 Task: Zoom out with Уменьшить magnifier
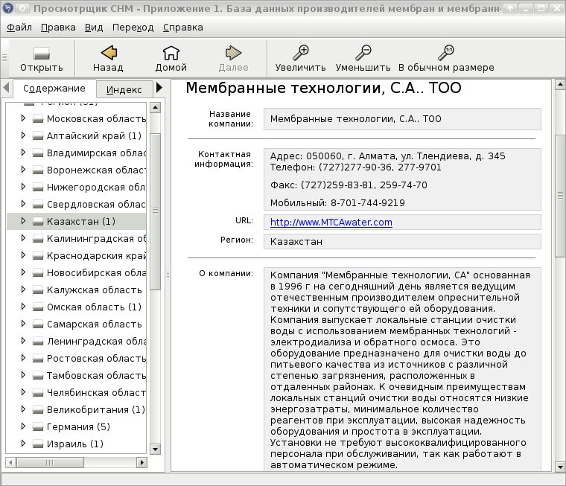pos(363,53)
